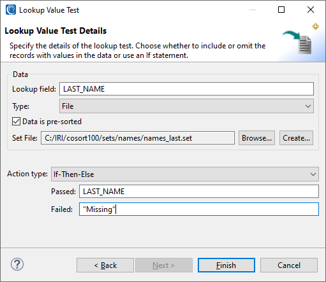Click Finish to complete the wizard
Screen dimensions: 326x282
(x=226, y=265)
